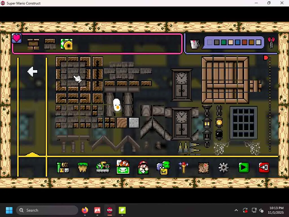Viewport: 289px width, 217px height.
Task: Open the grassy terrain tiles category
Action: tap(82, 168)
